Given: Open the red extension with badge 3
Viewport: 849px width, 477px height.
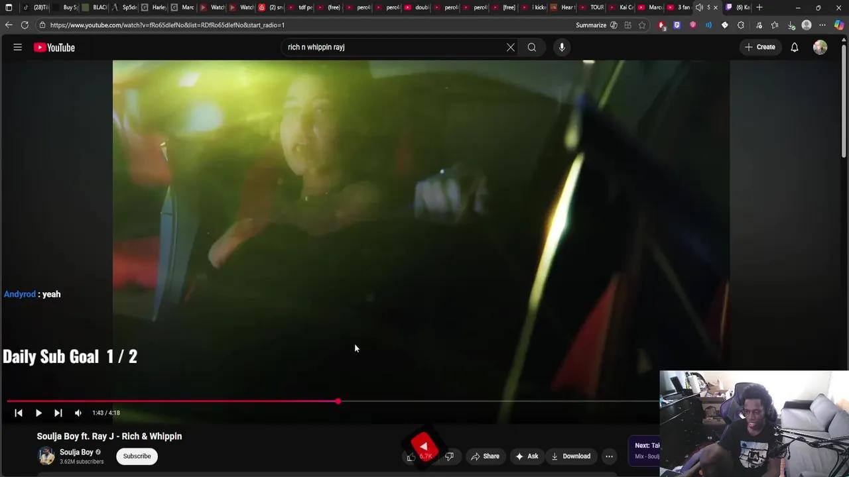Looking at the screenshot, I should pyautogui.click(x=661, y=25).
